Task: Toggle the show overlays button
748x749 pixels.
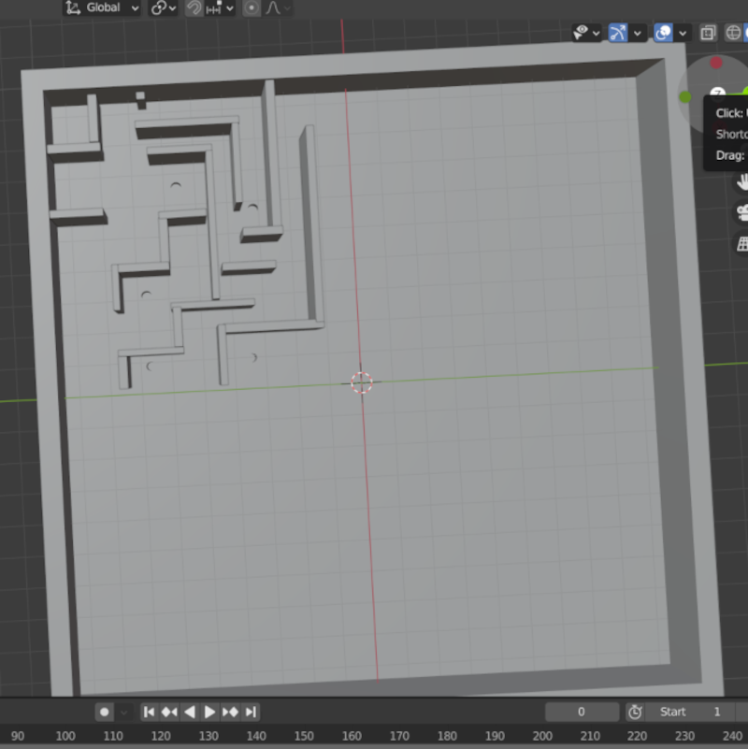Action: click(663, 33)
